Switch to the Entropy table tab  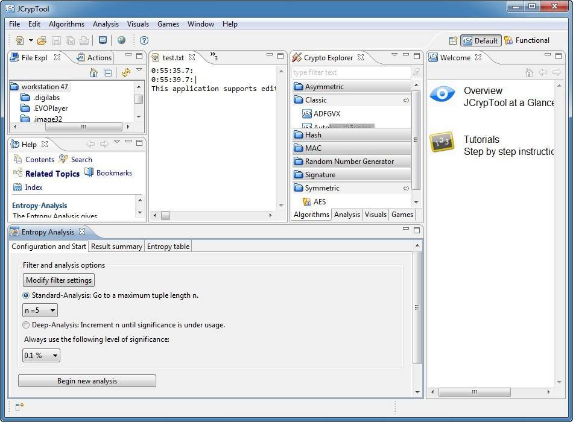pyautogui.click(x=168, y=246)
